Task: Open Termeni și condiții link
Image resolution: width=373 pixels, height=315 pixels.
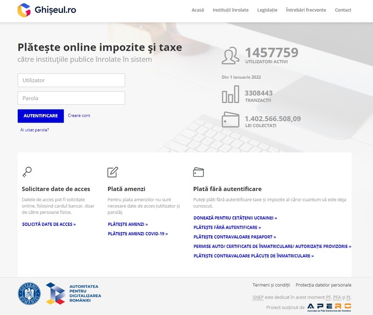Action: 271,285
